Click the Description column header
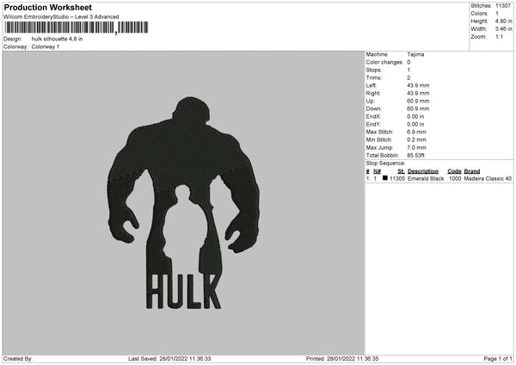 423,171
